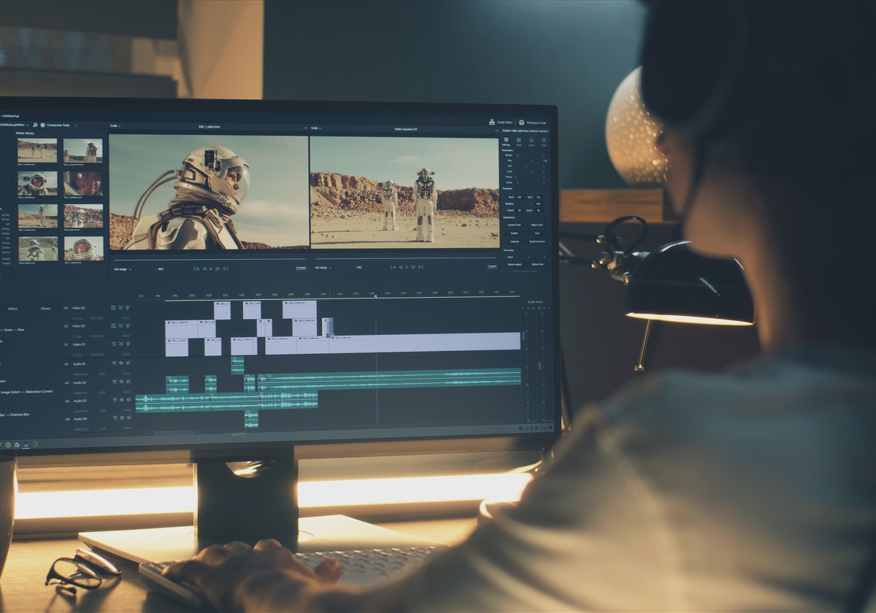
Task: Open the Library tab beside Effects
Action: pos(45,309)
